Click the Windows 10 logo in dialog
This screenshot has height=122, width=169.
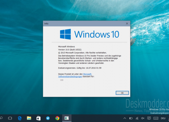(x=90, y=34)
